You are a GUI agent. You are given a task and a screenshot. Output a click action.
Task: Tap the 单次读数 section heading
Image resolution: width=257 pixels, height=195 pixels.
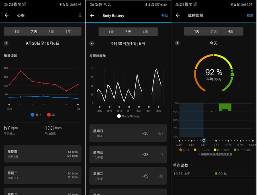click(181, 165)
